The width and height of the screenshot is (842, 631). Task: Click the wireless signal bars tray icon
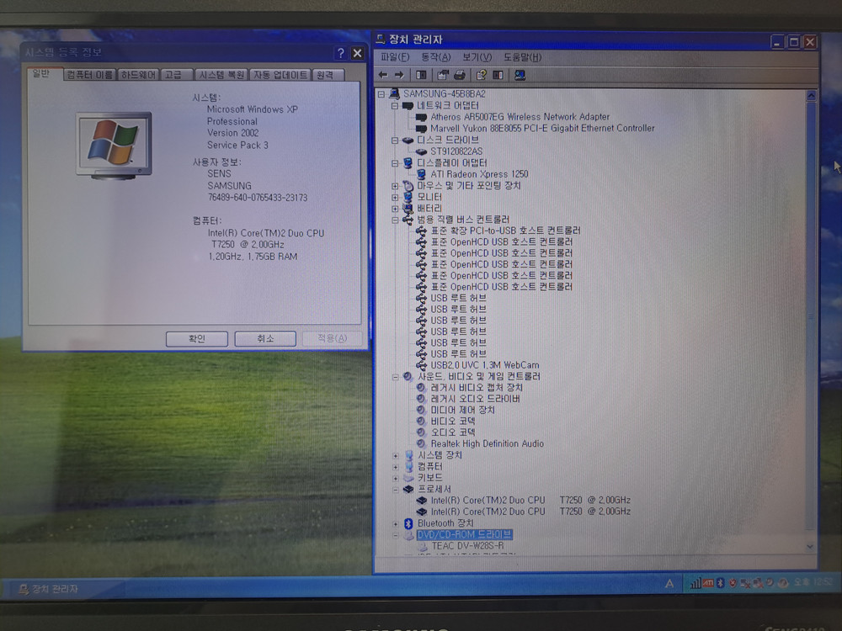(x=695, y=583)
